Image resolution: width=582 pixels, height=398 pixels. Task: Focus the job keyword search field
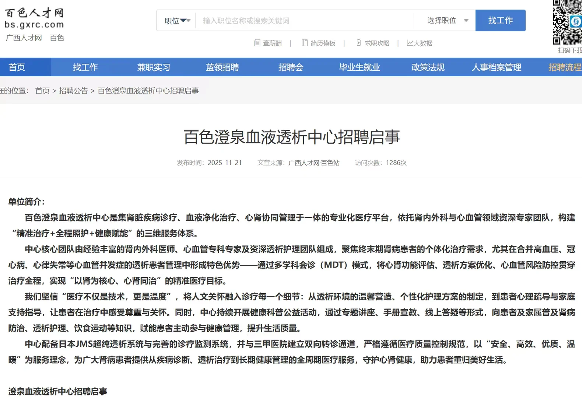[x=304, y=21]
